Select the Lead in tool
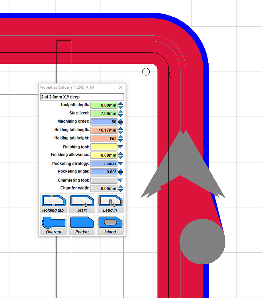The height and width of the screenshot is (298, 262). [110, 203]
